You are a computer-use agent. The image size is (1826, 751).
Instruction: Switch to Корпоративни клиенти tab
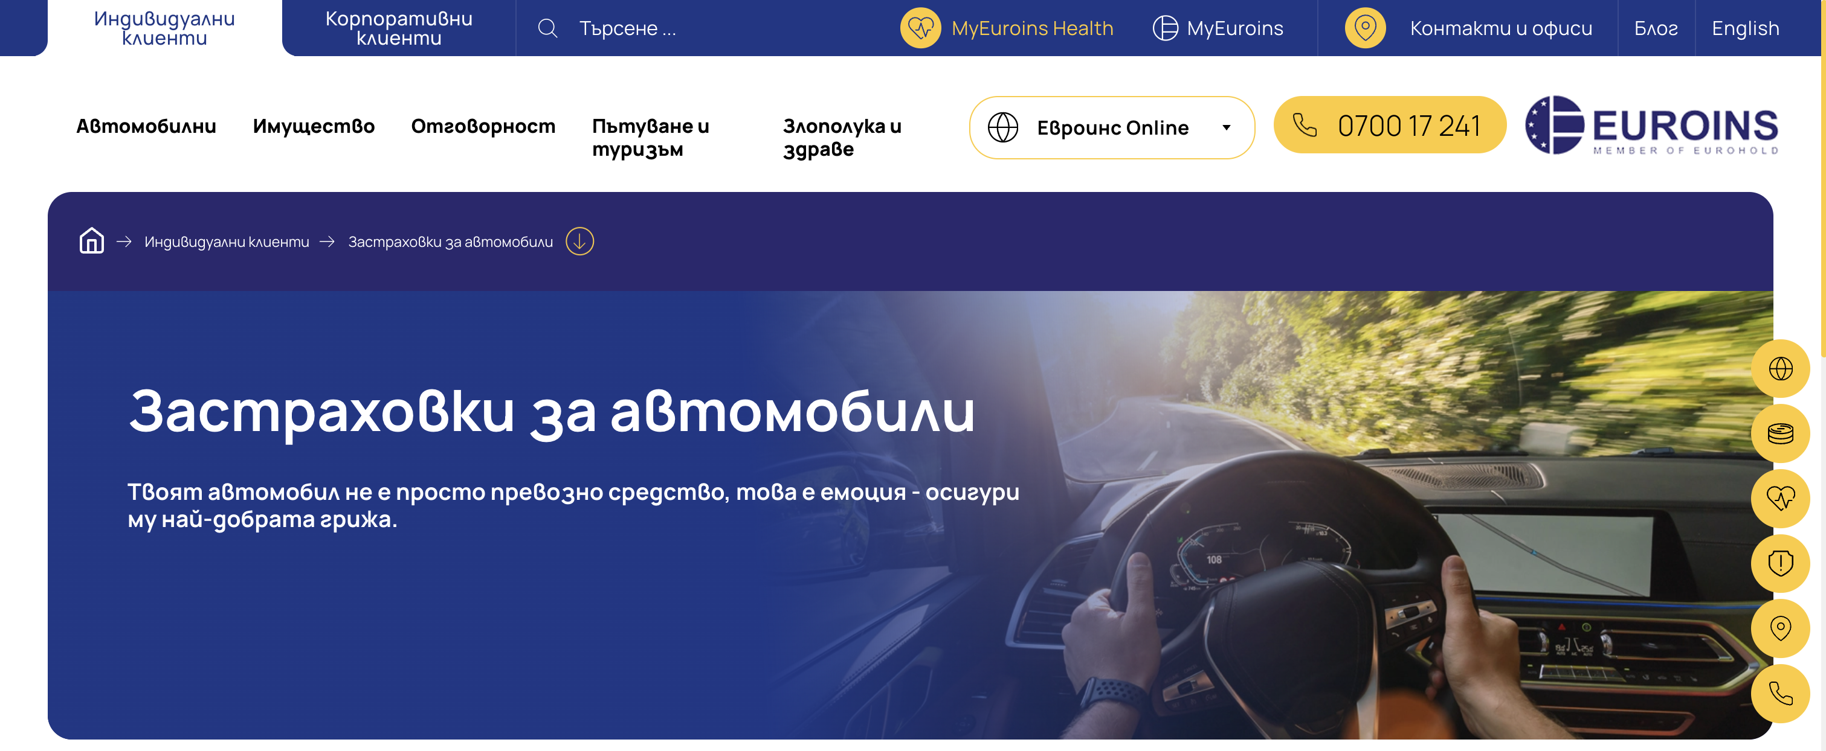pyautogui.click(x=398, y=28)
